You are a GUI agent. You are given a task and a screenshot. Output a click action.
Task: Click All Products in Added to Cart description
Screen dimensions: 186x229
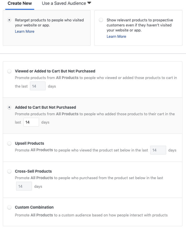pyautogui.click(x=67, y=114)
